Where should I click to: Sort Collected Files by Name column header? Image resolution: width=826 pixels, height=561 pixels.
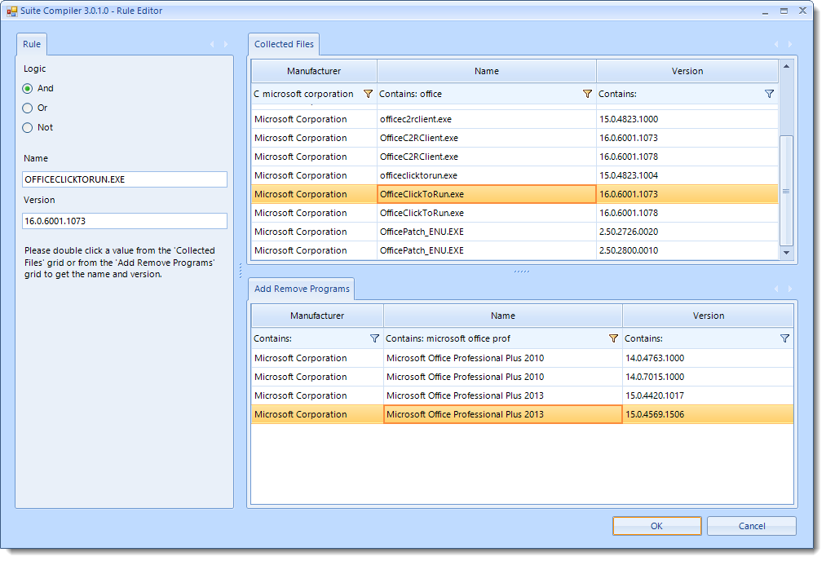[487, 71]
